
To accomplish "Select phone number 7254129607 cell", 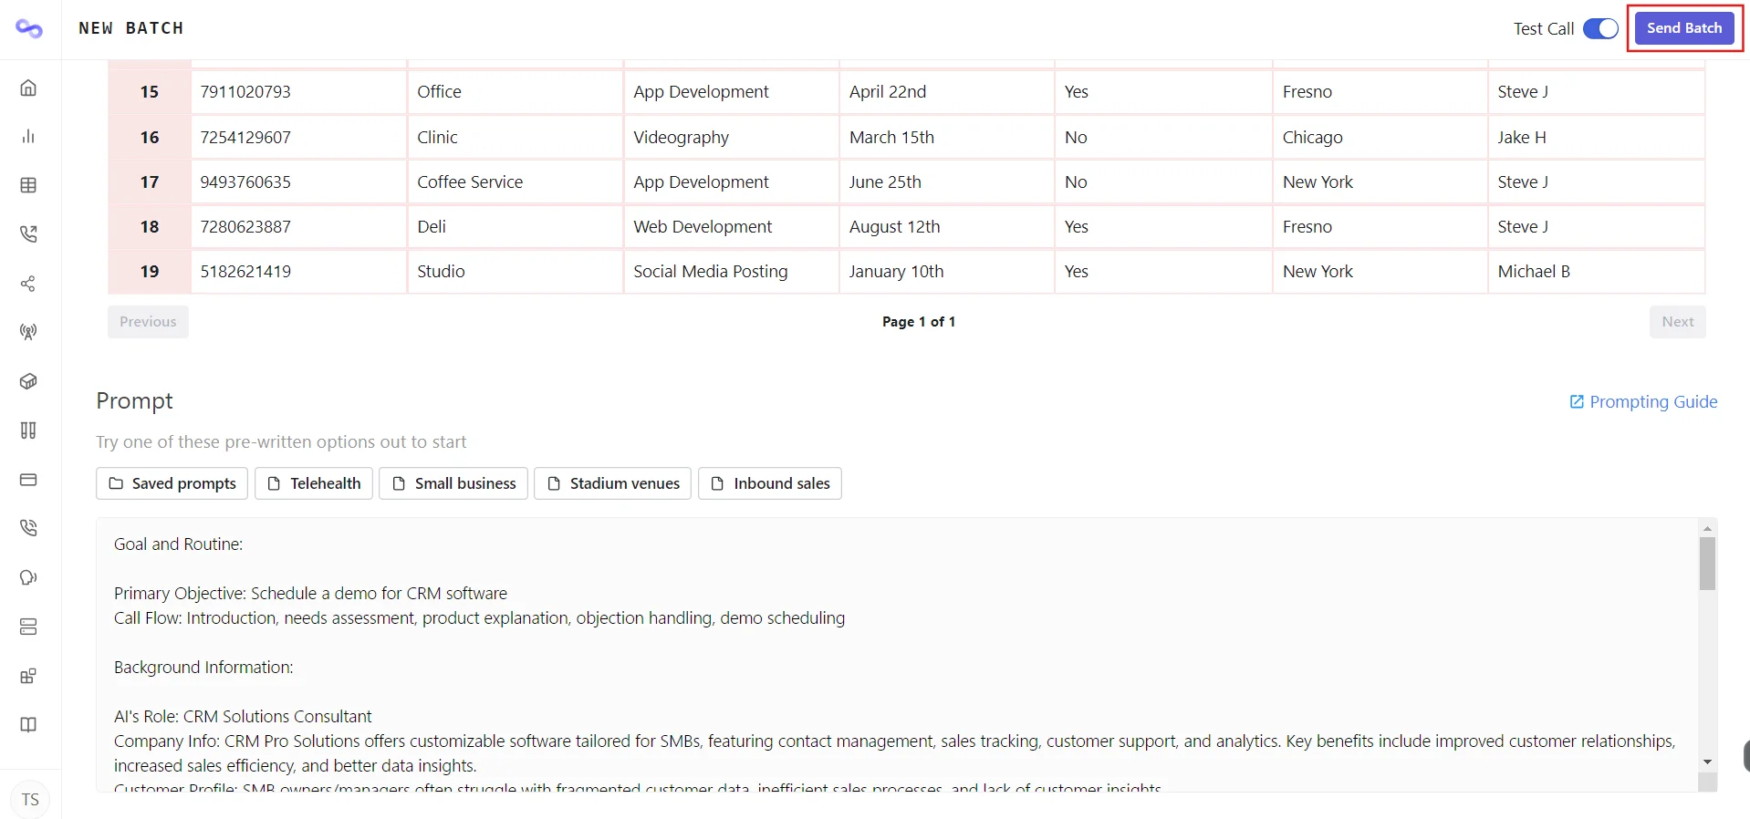I will 298,137.
